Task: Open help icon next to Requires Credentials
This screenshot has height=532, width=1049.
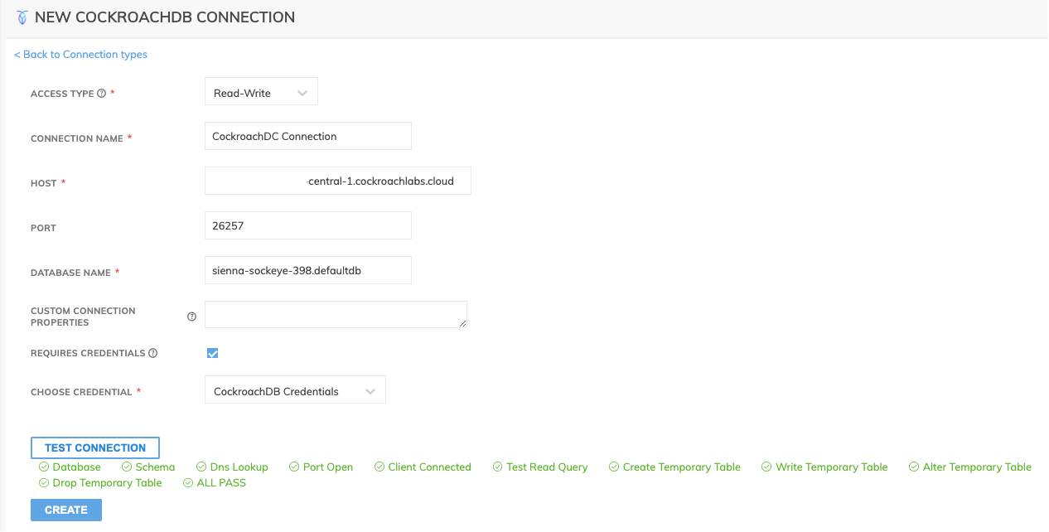Action: [153, 353]
